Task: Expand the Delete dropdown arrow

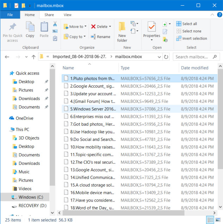Action: [x=110, y=26]
